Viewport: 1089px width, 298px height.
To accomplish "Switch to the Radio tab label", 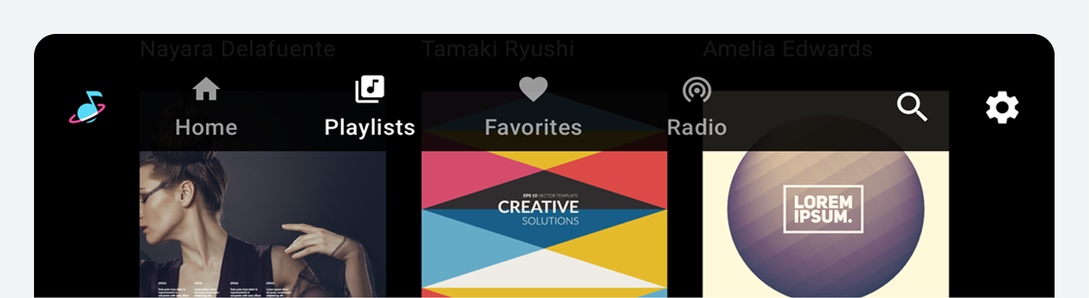I will [696, 127].
